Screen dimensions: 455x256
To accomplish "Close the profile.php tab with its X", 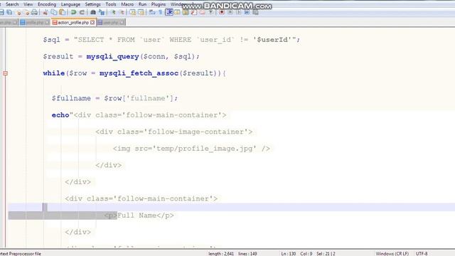I will [x=47, y=22].
